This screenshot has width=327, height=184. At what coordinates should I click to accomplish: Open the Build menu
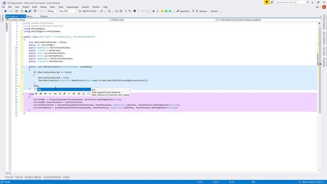(x=35, y=7)
